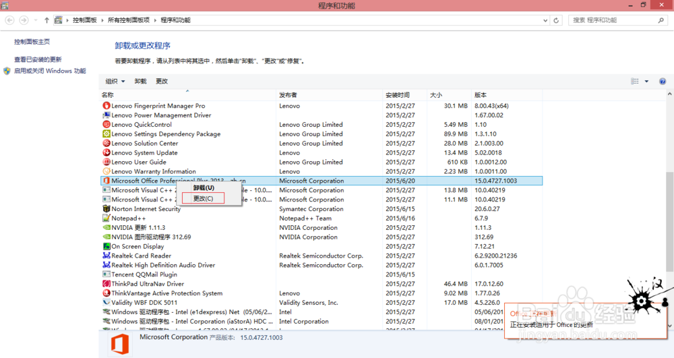Go to 控制面板 in the breadcrumb
The width and height of the screenshot is (674, 358).
click(85, 20)
